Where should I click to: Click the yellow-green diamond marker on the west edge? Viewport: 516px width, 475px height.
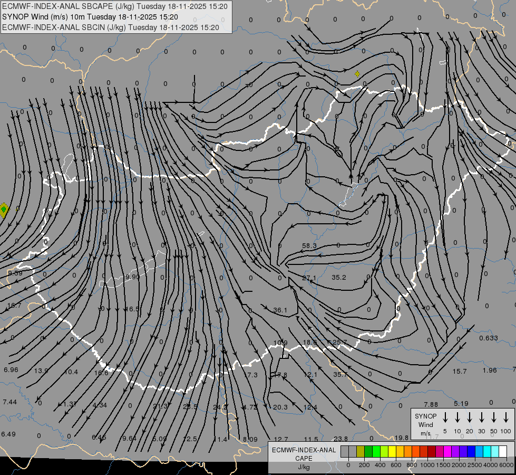4,210
